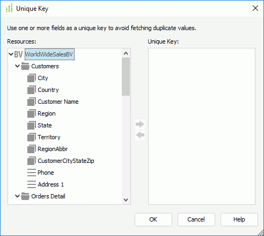Click the Unique Key dialog title icon
The width and height of the screenshot is (264, 236).
[x=9, y=8]
